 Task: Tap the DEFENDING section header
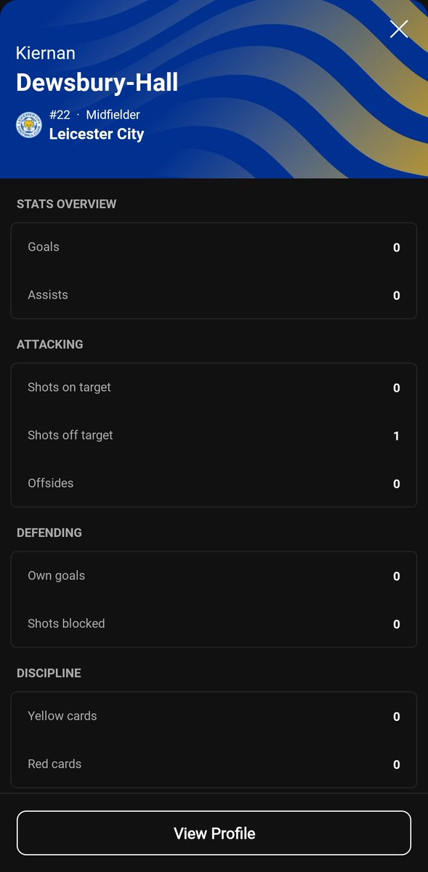click(49, 533)
